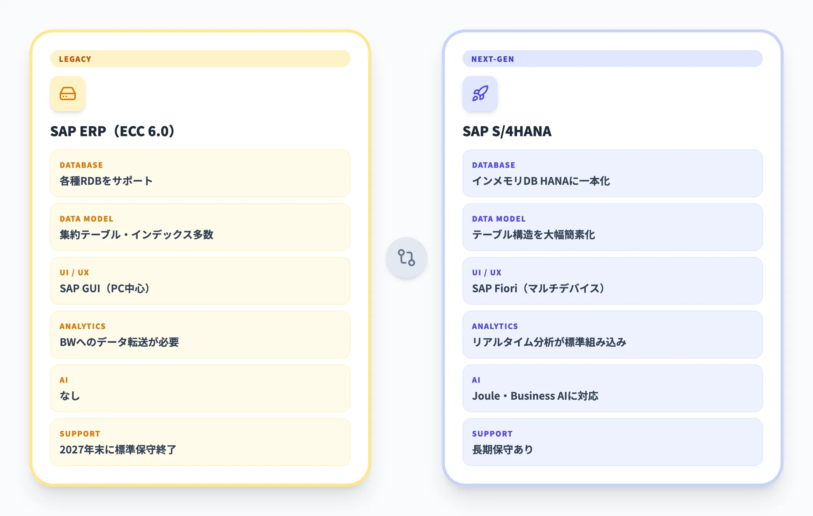Toggle the NEXT-GEN badge
813x516 pixels.
613,59
